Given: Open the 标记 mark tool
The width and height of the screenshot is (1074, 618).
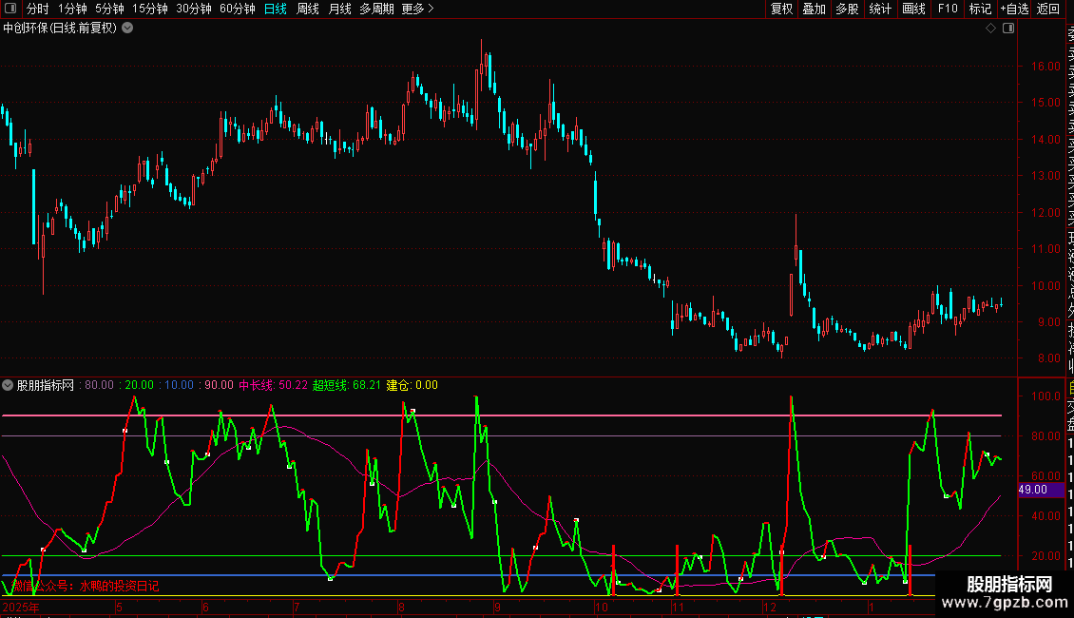Looking at the screenshot, I should click(x=980, y=10).
